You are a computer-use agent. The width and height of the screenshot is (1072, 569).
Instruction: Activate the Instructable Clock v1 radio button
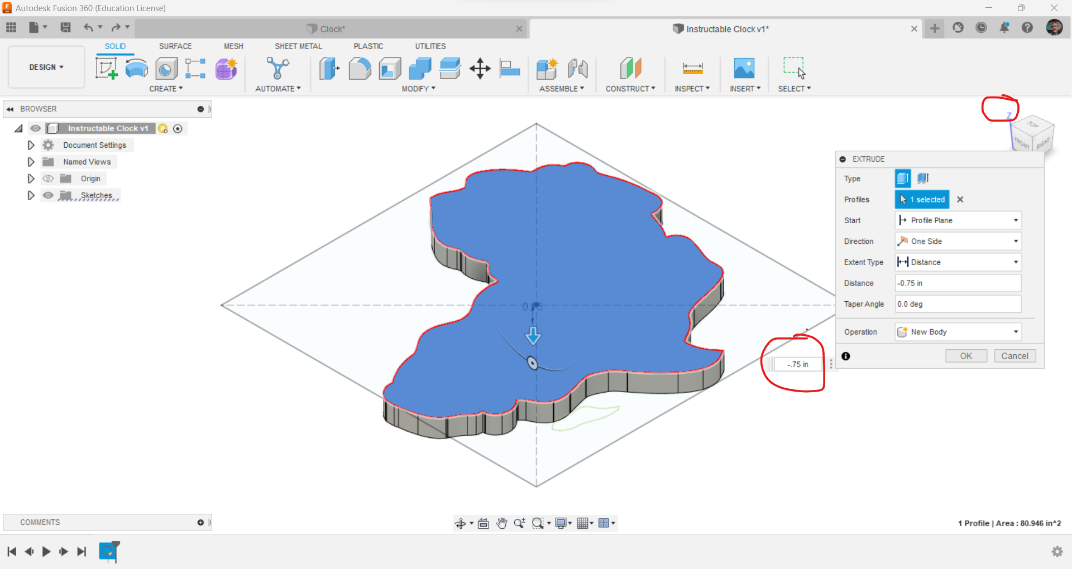pos(178,129)
